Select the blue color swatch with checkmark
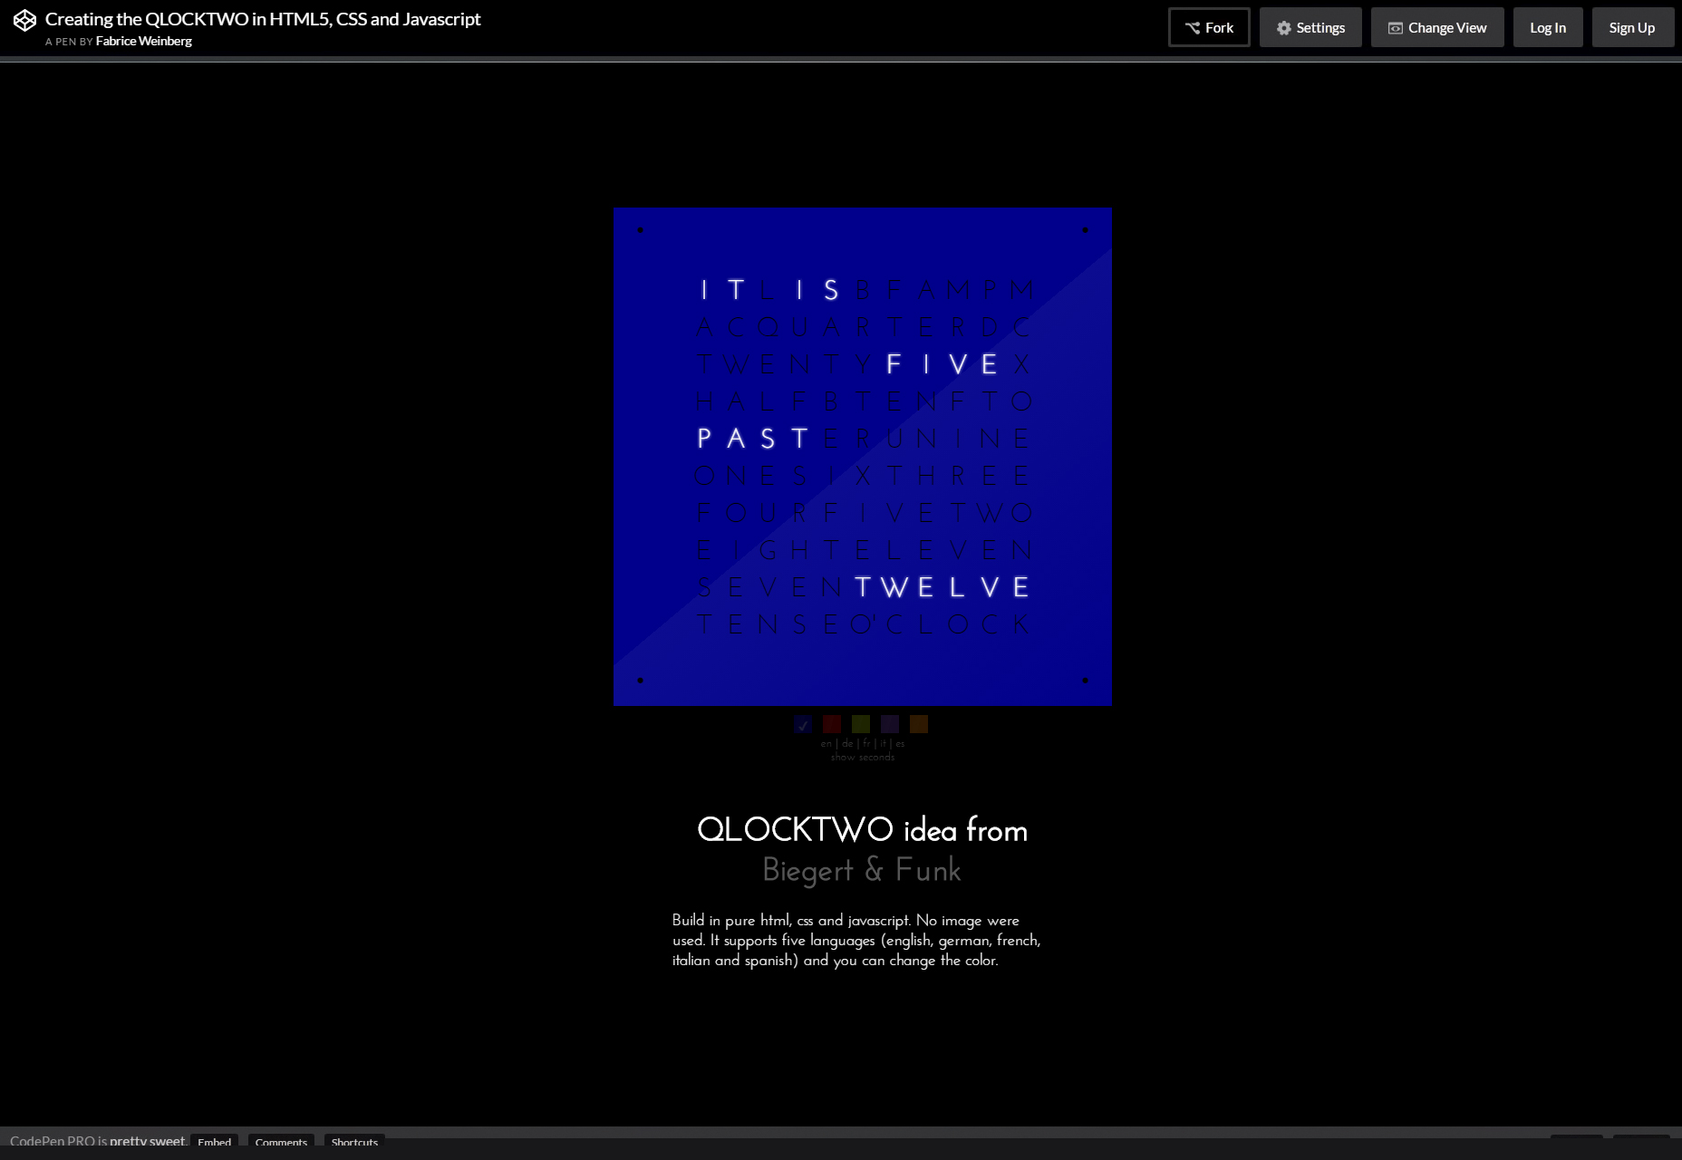Viewport: 1682px width, 1160px height. (x=803, y=724)
